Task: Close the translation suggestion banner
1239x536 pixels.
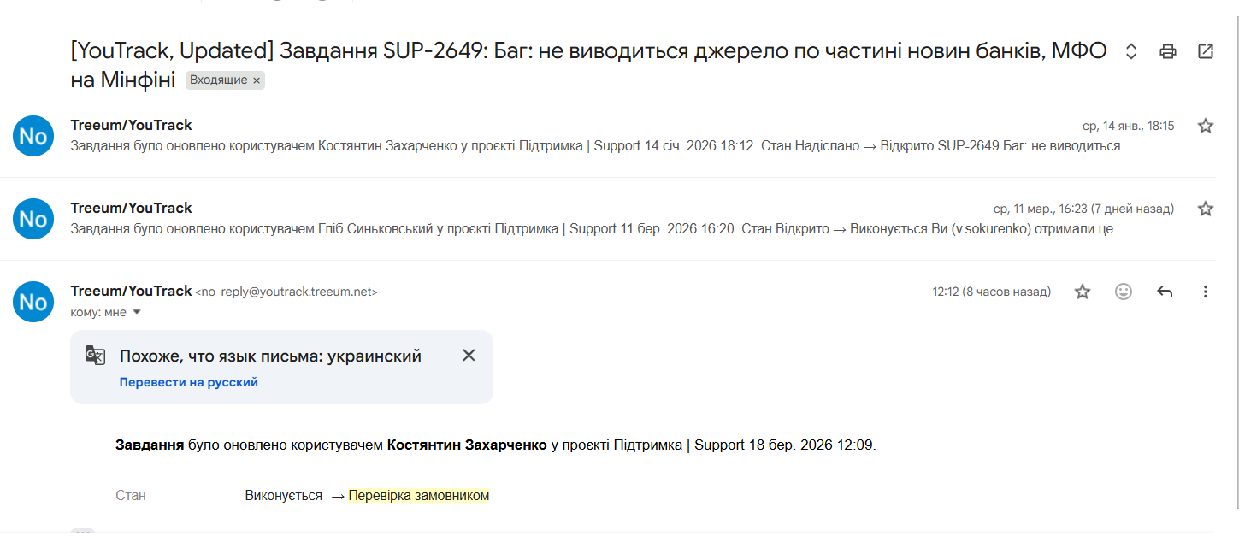Action: pos(469,356)
